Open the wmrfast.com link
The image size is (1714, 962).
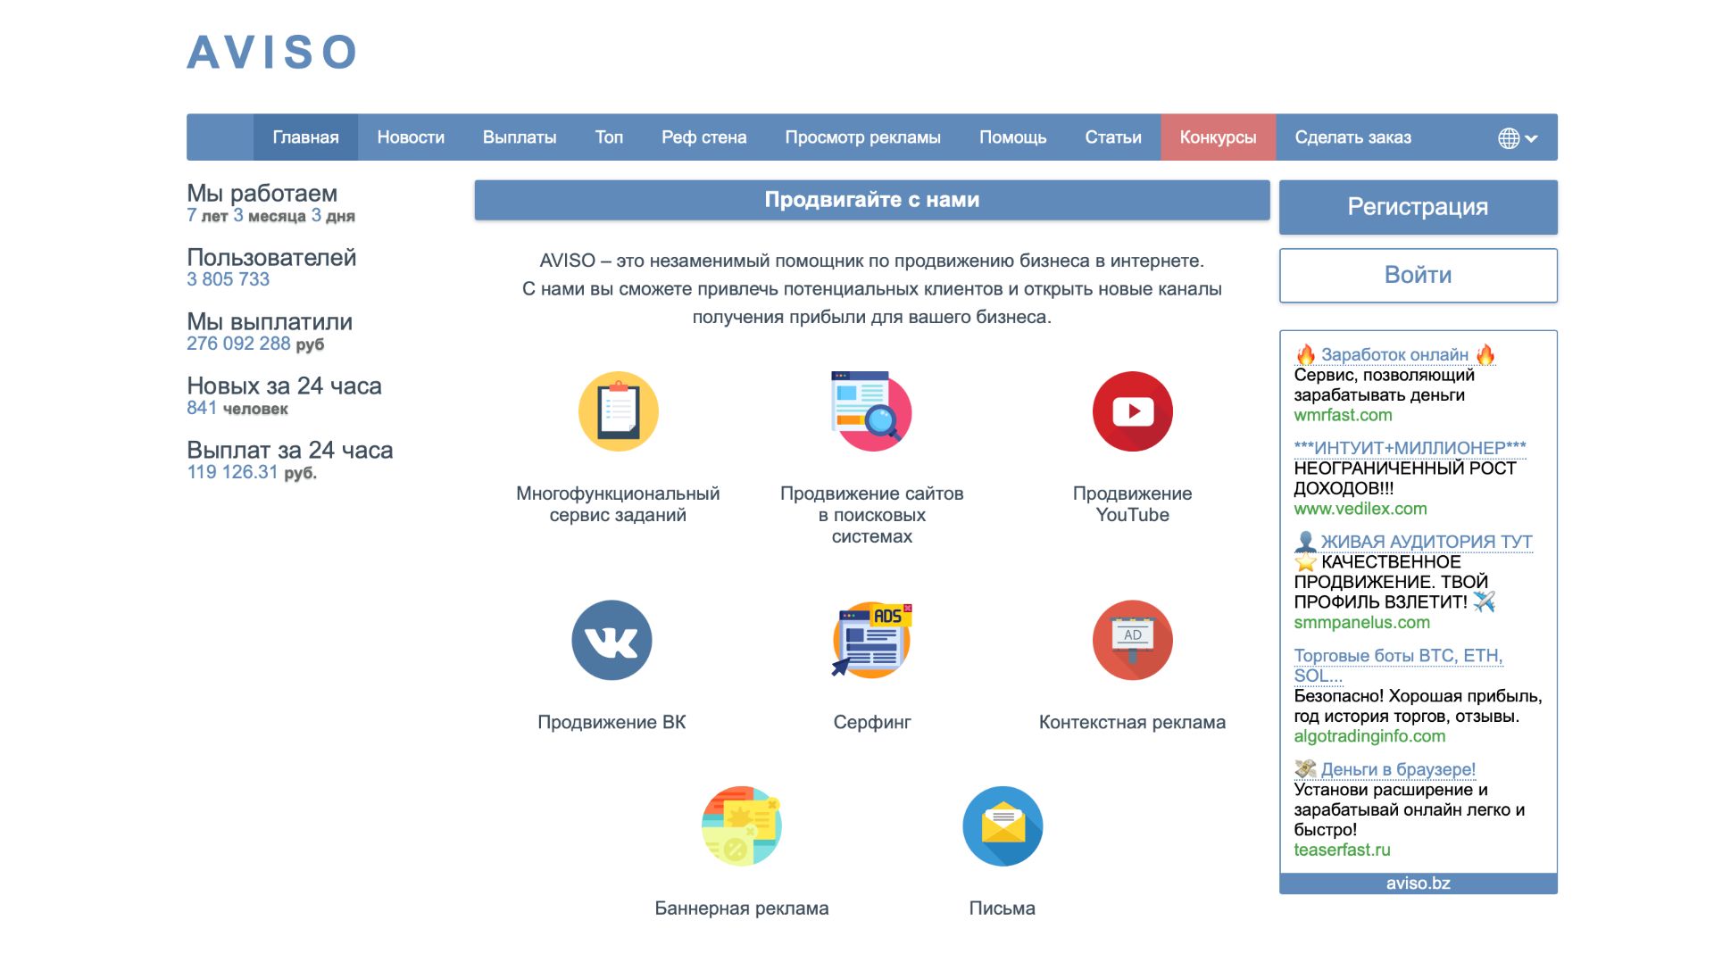[1343, 415]
